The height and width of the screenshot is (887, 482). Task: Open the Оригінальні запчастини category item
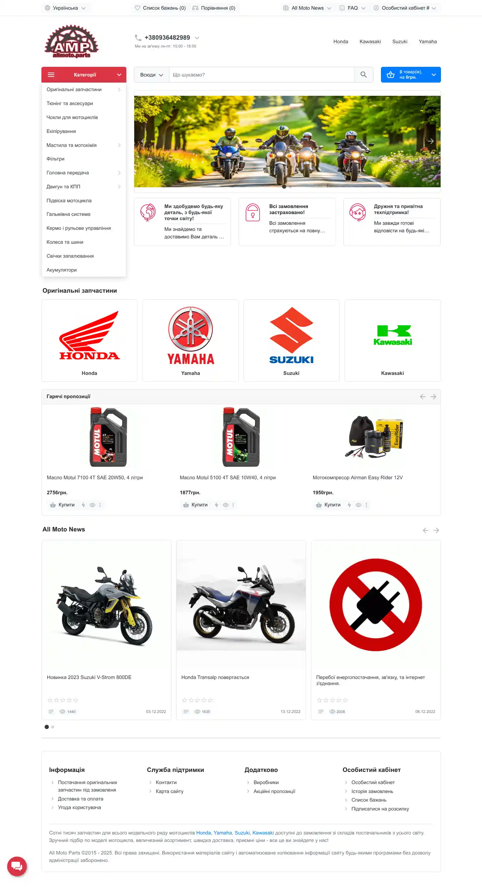[x=84, y=90]
